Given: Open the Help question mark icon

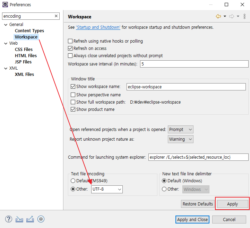Looking at the screenshot, I should click(x=9, y=219).
